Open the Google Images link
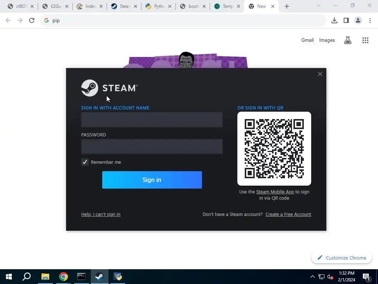This screenshot has width=378, height=284. pyautogui.click(x=327, y=40)
